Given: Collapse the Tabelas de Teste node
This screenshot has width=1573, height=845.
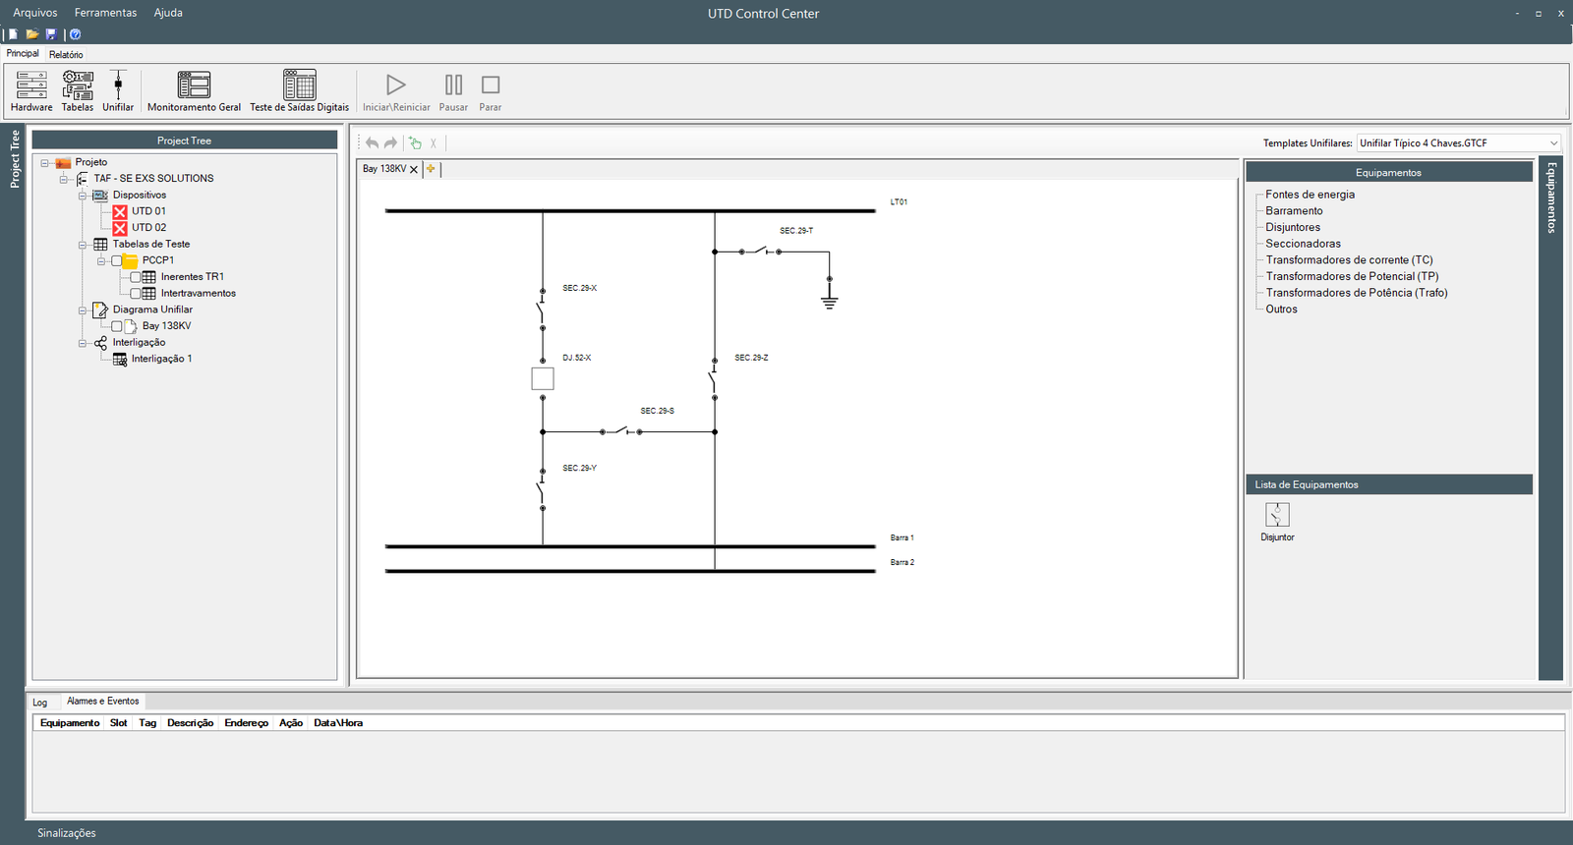Looking at the screenshot, I should (x=83, y=245).
